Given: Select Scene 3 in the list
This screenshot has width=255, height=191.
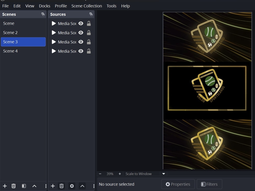Looking at the screenshot, I should pyautogui.click(x=23, y=42).
